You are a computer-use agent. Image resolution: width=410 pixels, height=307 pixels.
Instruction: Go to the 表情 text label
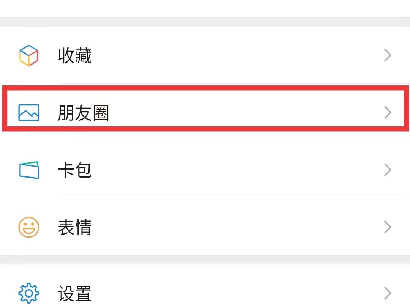click(75, 227)
